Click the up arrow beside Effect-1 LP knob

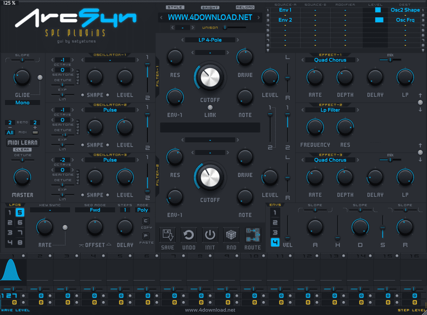(x=420, y=95)
